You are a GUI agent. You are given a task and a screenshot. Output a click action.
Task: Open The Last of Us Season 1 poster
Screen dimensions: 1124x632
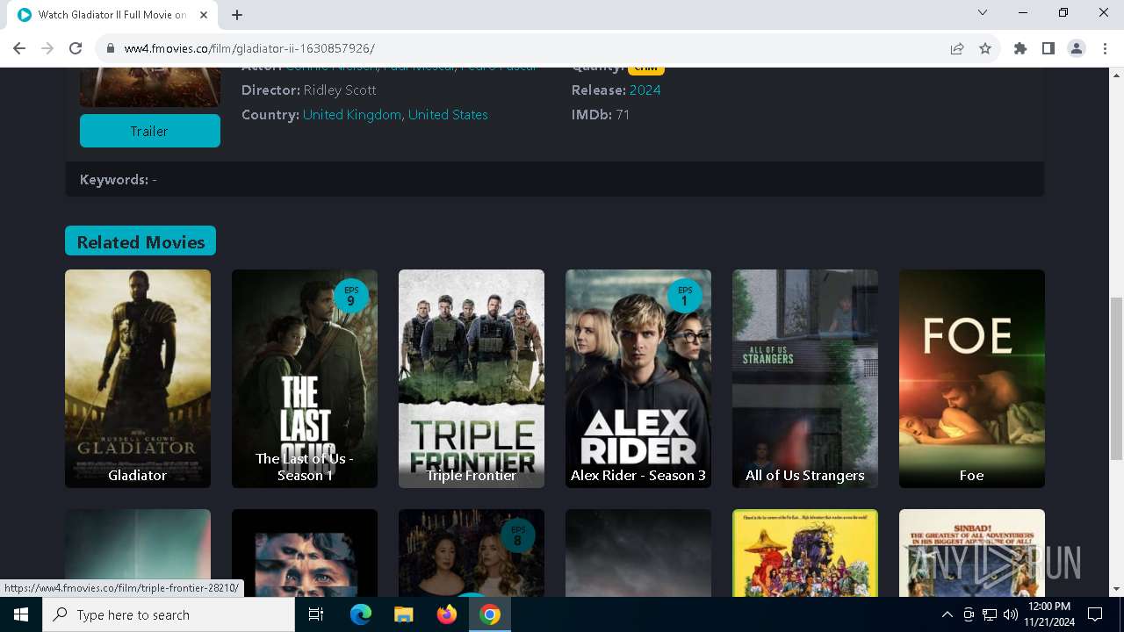click(305, 378)
